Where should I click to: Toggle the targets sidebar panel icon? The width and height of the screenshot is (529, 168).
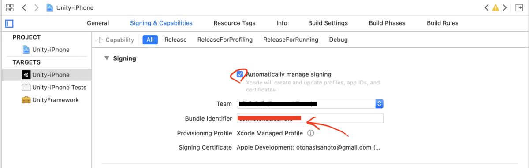pyautogui.click(x=10, y=23)
